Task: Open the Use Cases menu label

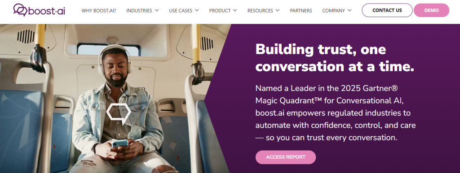Action: click(181, 11)
